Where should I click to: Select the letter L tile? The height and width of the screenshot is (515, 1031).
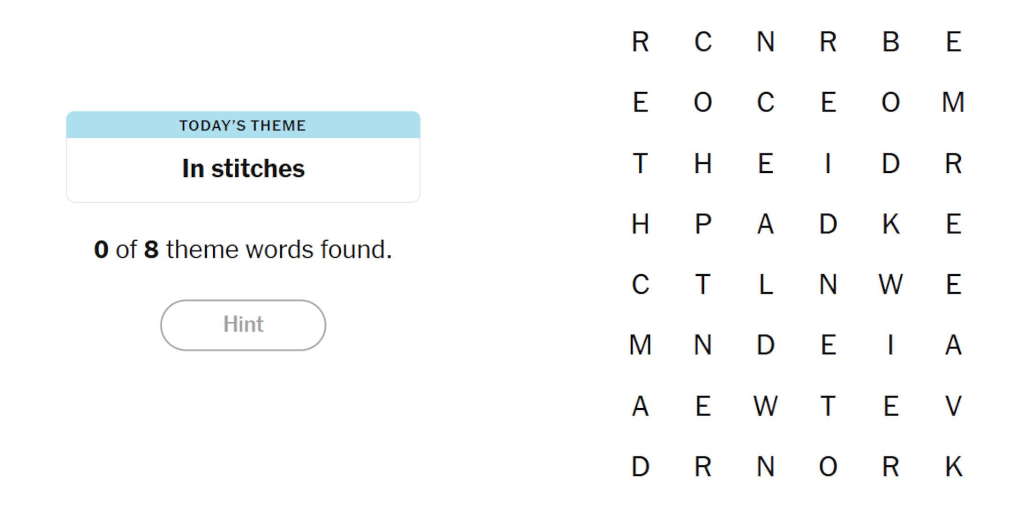click(x=765, y=284)
